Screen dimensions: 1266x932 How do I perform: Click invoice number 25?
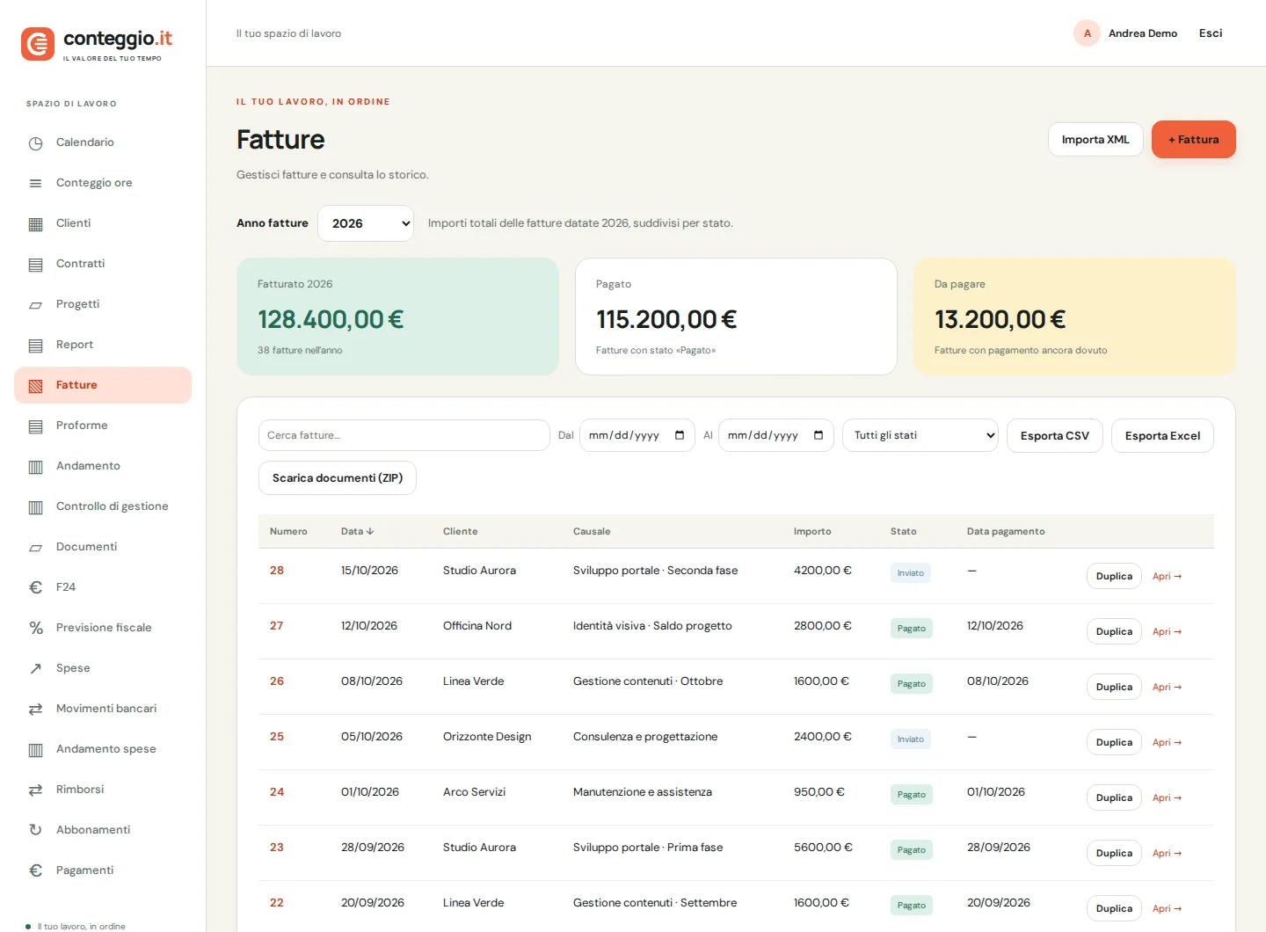pyautogui.click(x=277, y=737)
